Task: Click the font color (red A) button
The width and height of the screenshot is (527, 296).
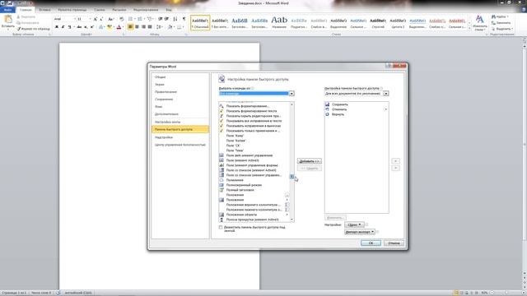Action: coord(119,27)
